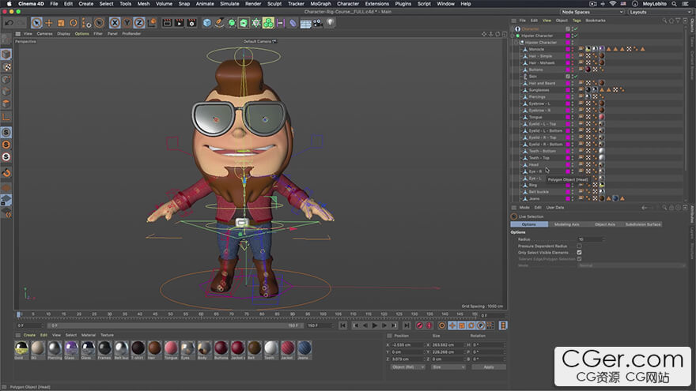Toggle the Character object enable checkmark
This screenshot has width=696, height=391.
pos(575,28)
